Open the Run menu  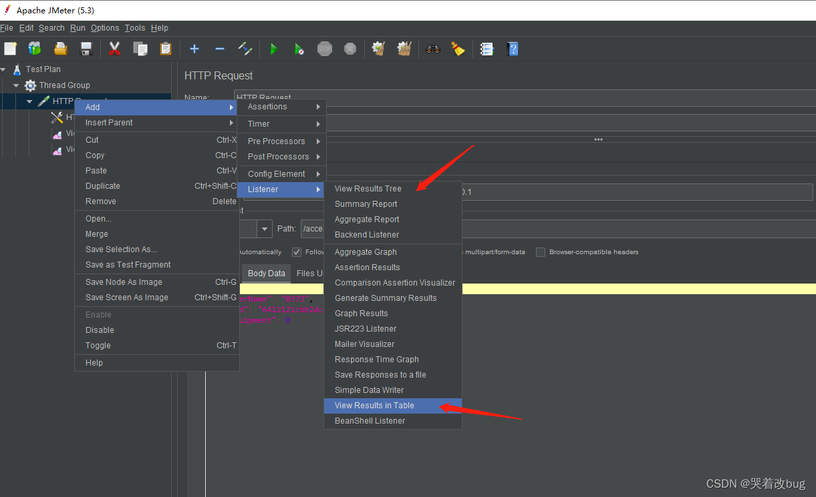78,28
